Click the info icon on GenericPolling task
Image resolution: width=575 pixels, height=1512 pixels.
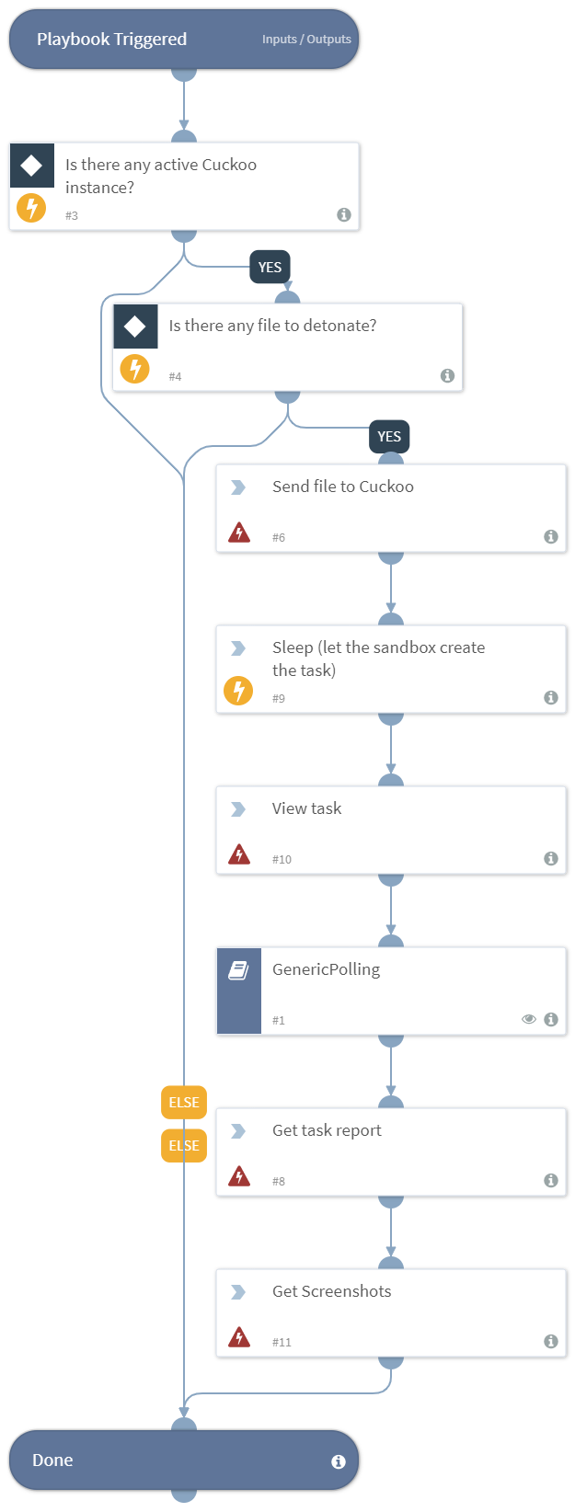[550, 1019]
